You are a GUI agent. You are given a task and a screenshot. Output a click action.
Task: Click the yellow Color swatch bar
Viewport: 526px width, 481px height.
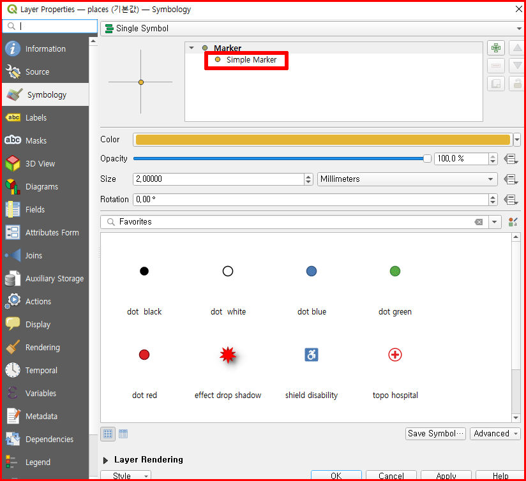(x=323, y=140)
